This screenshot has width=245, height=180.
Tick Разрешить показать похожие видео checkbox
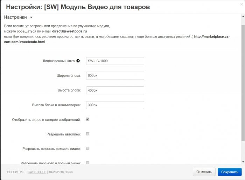(87, 148)
